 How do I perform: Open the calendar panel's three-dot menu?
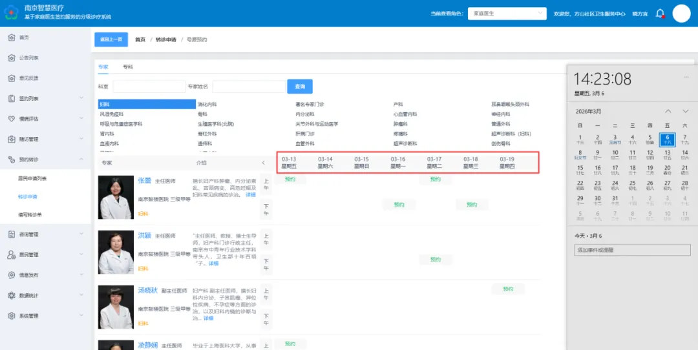pyautogui.click(x=686, y=77)
